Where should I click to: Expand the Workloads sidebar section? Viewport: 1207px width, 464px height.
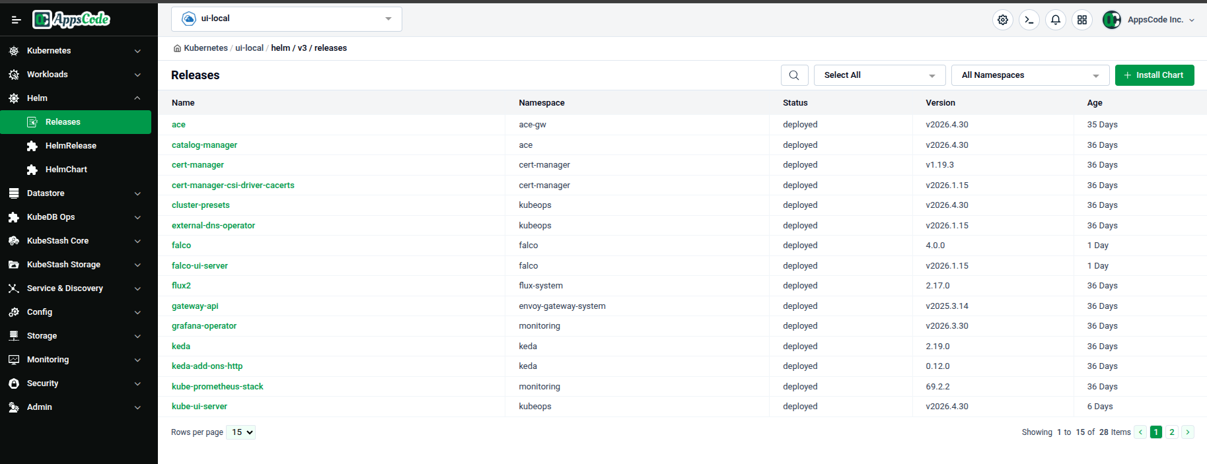(137, 75)
